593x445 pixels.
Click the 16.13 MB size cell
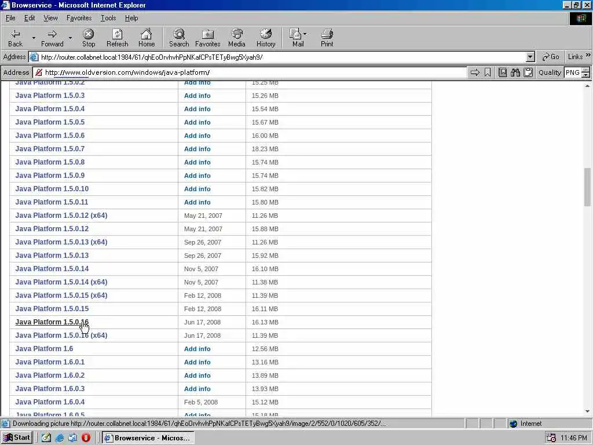pyautogui.click(x=265, y=322)
